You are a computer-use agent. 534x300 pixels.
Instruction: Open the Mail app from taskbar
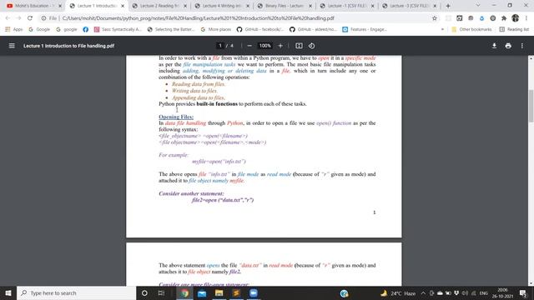point(202,292)
